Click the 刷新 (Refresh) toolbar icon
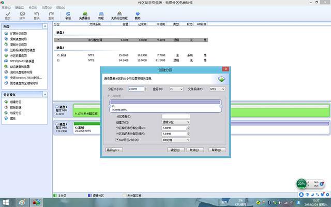The width and height of the screenshot is (331, 207). click(x=68, y=14)
